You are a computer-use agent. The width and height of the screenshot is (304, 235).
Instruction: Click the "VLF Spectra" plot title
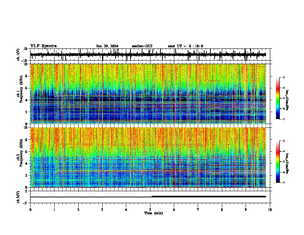[43, 46]
